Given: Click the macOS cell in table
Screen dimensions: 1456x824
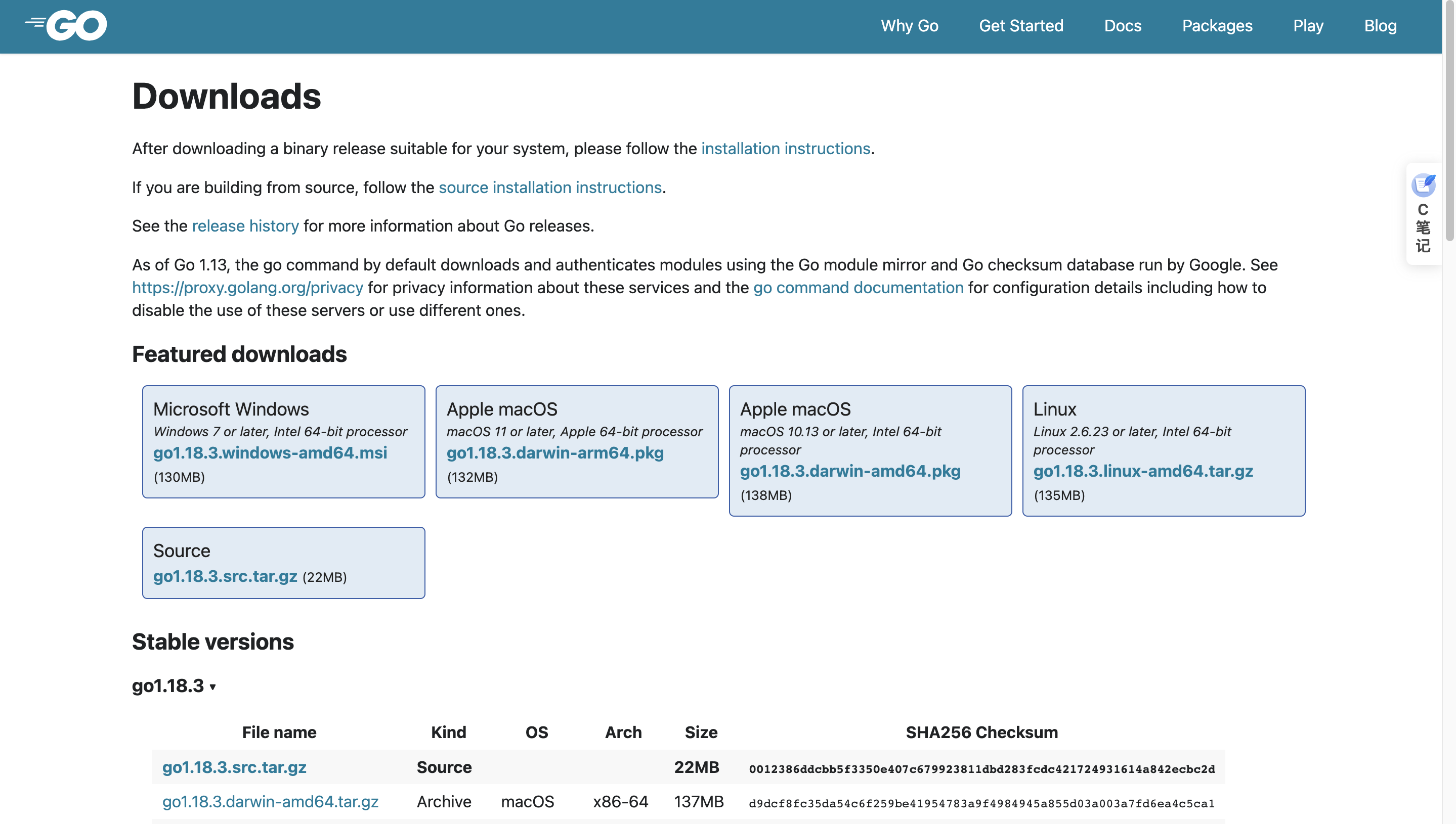Looking at the screenshot, I should pos(527,801).
